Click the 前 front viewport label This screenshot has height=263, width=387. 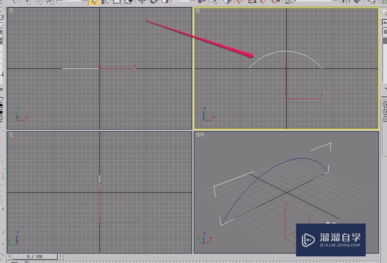tap(198, 11)
